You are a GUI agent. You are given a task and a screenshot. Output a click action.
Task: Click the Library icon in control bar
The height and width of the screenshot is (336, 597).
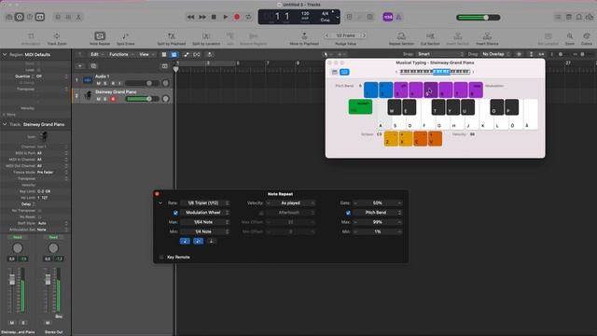click(x=9, y=17)
